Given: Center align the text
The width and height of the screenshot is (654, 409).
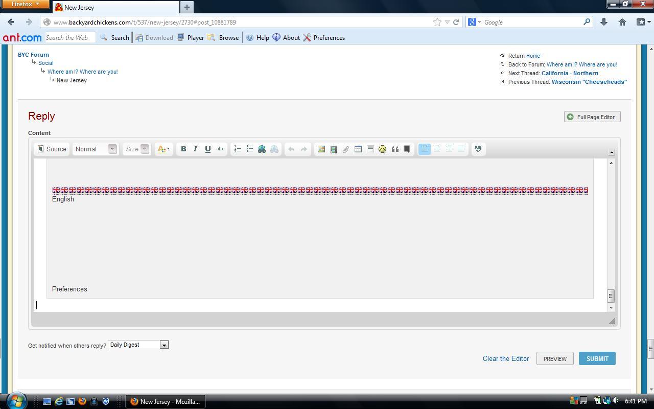Looking at the screenshot, I should (437, 149).
